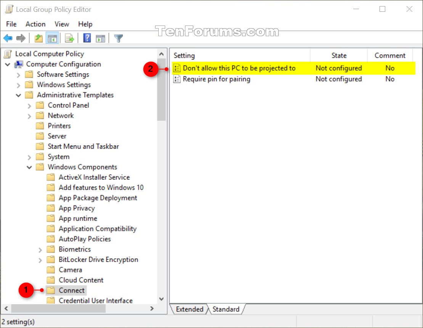
Task: Expand the System node
Action: pyautogui.click(x=30, y=157)
